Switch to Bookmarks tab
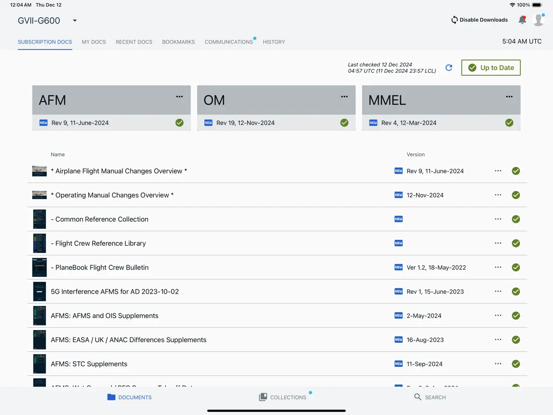 179,42
